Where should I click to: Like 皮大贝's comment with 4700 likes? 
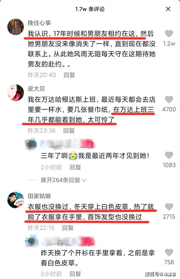click(169, 99)
